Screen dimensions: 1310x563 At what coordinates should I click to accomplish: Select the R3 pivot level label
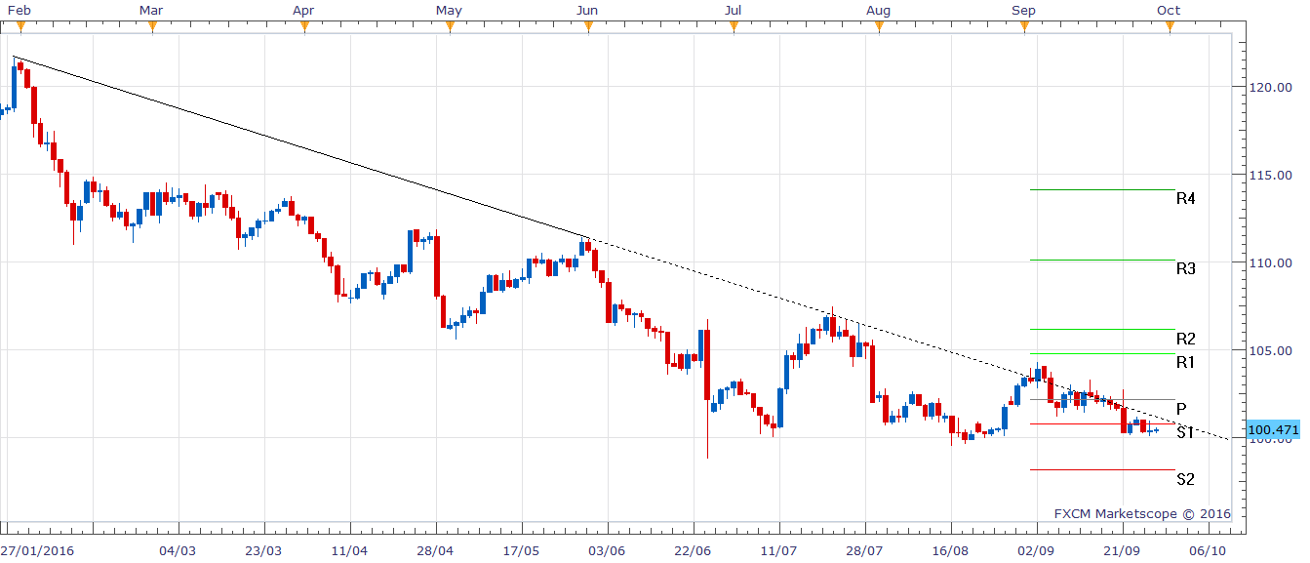coord(1185,268)
